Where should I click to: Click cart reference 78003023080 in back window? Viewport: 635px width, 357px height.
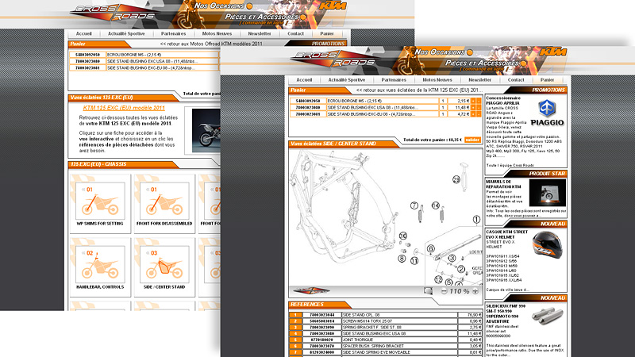(87, 61)
